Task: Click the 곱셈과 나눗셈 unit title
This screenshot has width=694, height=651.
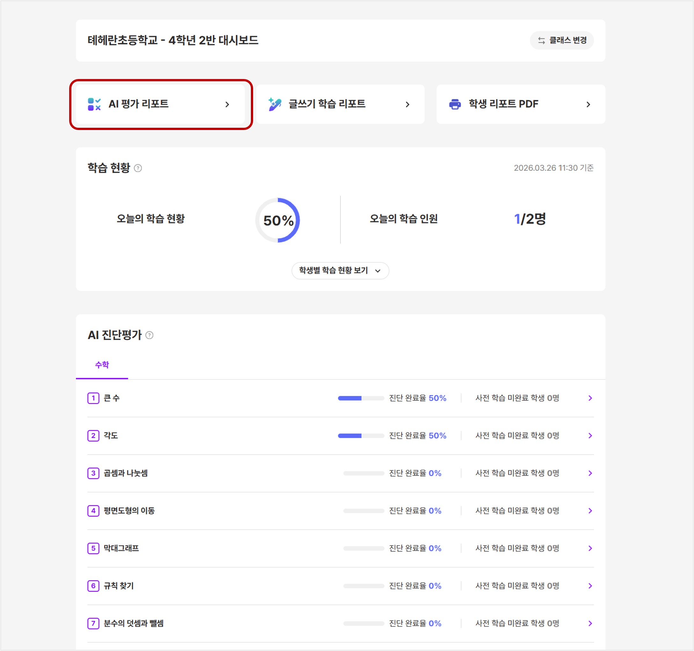Action: pos(126,474)
